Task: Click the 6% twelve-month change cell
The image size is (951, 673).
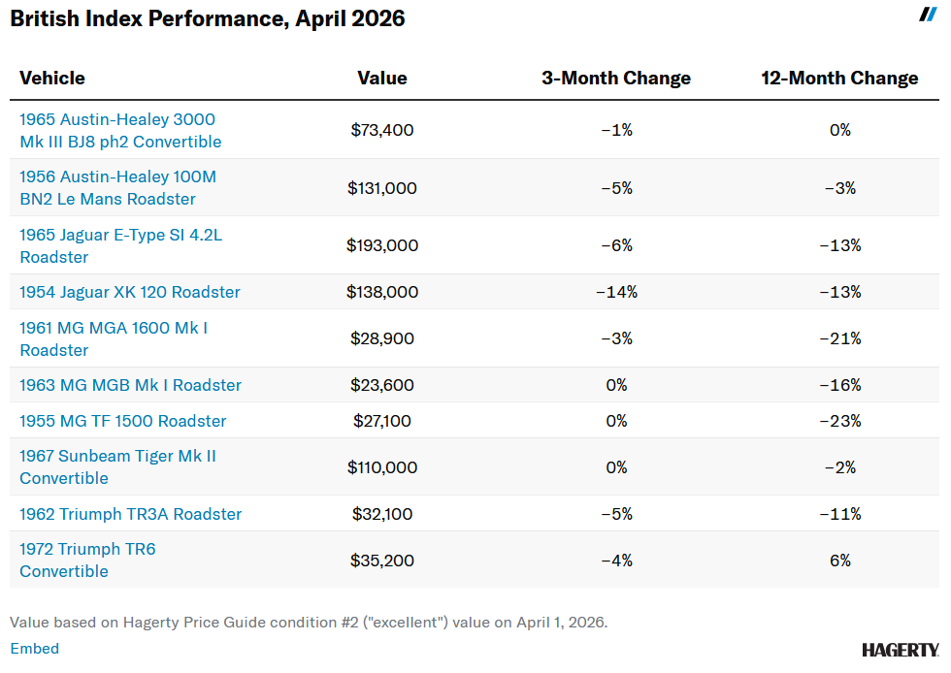Action: pos(839,560)
